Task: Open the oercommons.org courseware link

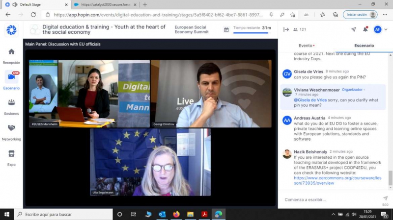Action: click(337, 180)
